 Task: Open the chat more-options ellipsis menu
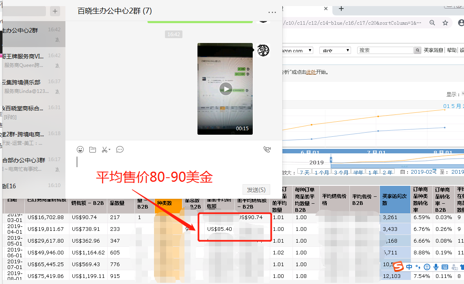[x=272, y=12]
